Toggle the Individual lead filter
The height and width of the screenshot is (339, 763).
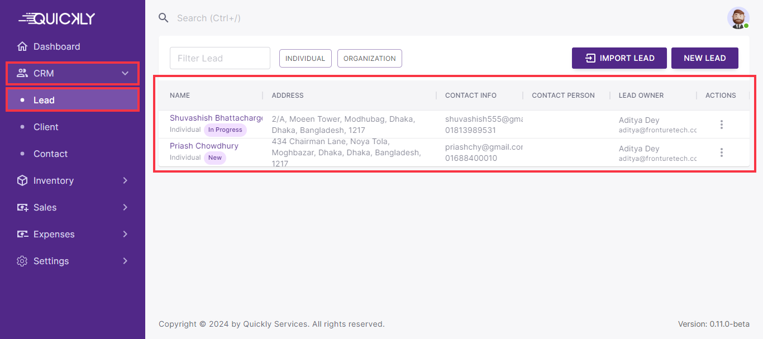tap(305, 58)
